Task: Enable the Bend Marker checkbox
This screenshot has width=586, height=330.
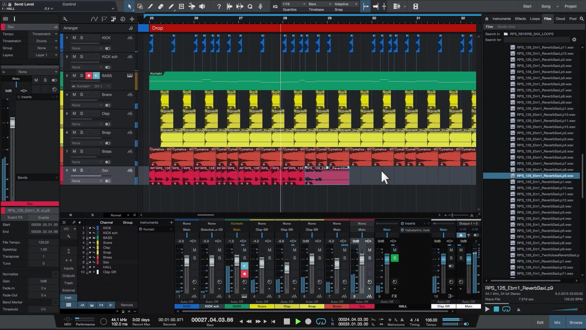Action: click(55, 302)
